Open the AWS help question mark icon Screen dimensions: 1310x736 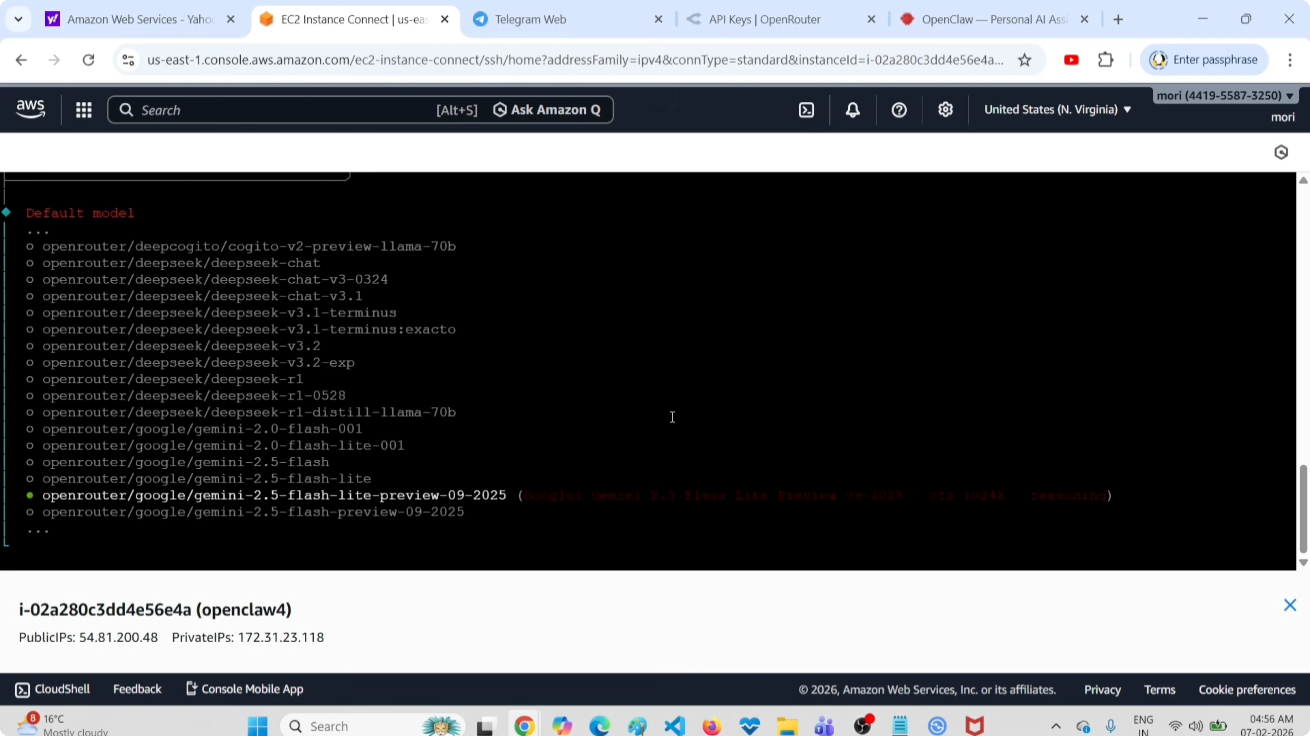click(899, 110)
